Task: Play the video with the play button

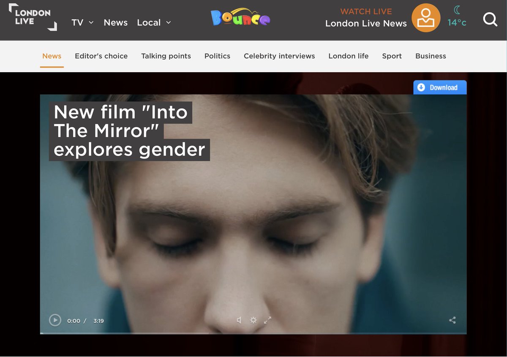Action: click(55, 320)
